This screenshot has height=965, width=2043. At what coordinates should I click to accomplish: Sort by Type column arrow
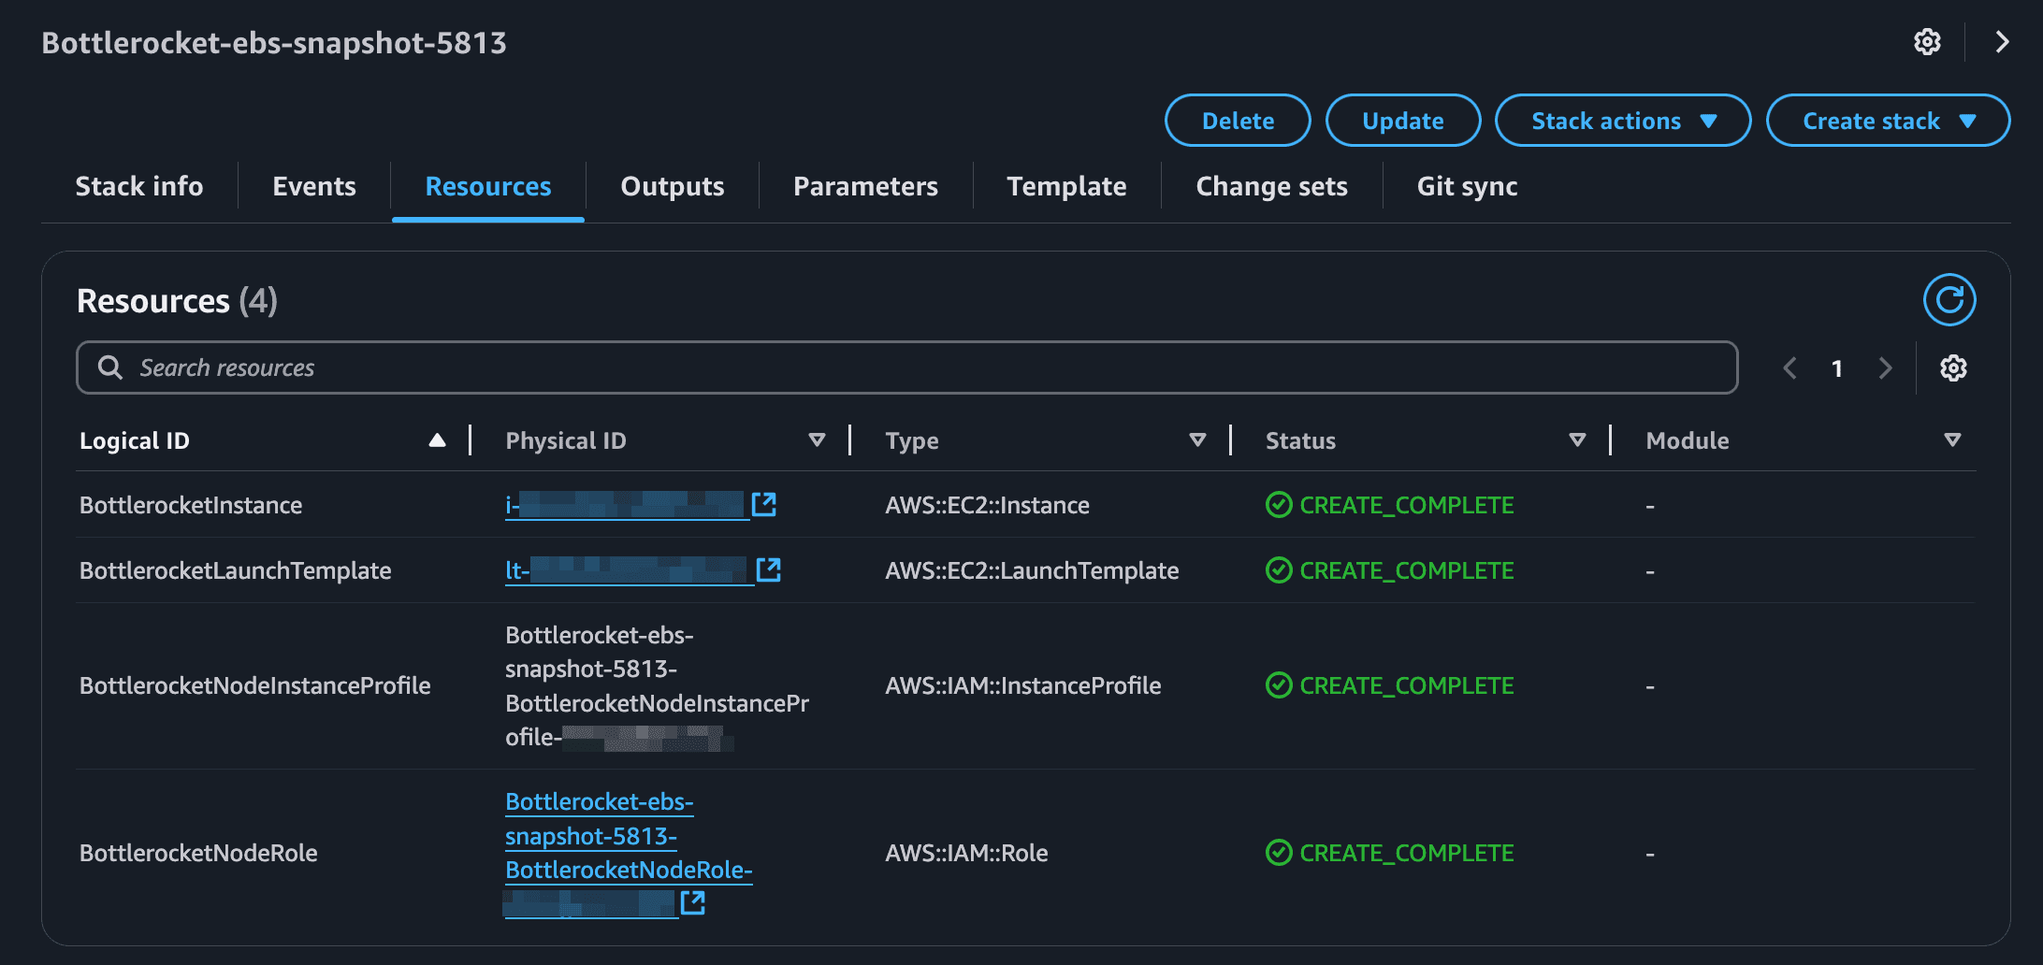click(1197, 440)
